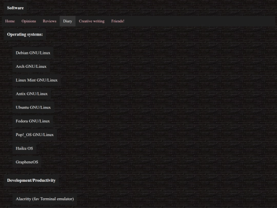277x208 pixels.
Task: Click the Development/Productivity heading
Action: point(31,180)
